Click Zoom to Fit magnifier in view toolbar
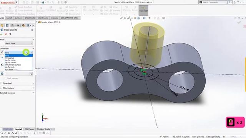The height and width of the screenshot is (138, 246). (x=121, y=18)
